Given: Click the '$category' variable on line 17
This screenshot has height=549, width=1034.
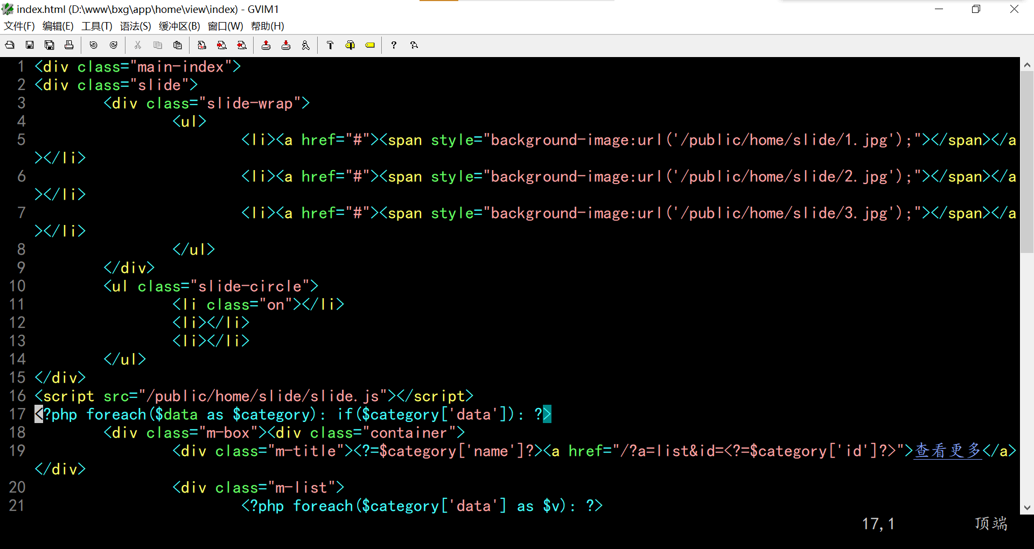Looking at the screenshot, I should coord(271,414).
